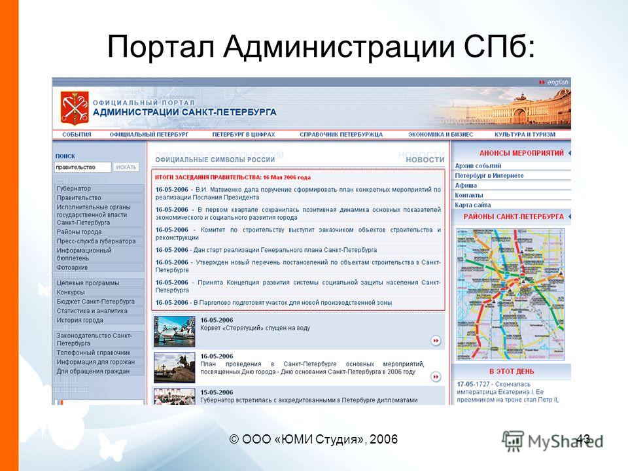Click АДМИНИСТРАЦИИ САНКТ-ПЕТЕРБУРГА portal title

[x=184, y=112]
